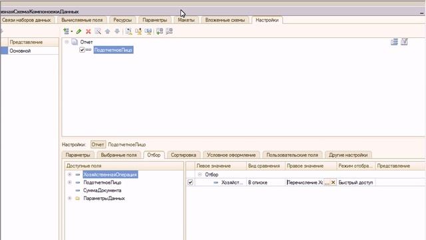This screenshot has width=426, height=240.
Task: Click the Представление header in the filter table
Action: [x=401, y=166]
